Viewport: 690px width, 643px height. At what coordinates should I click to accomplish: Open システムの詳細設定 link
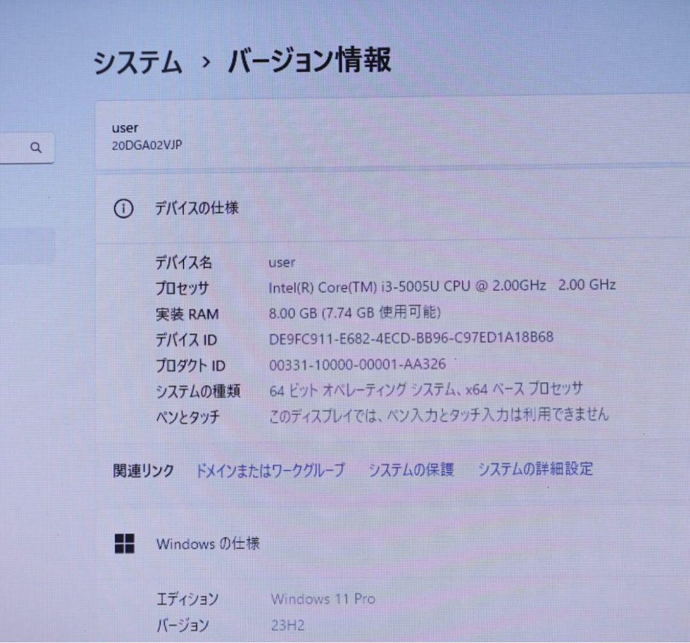click(x=535, y=469)
